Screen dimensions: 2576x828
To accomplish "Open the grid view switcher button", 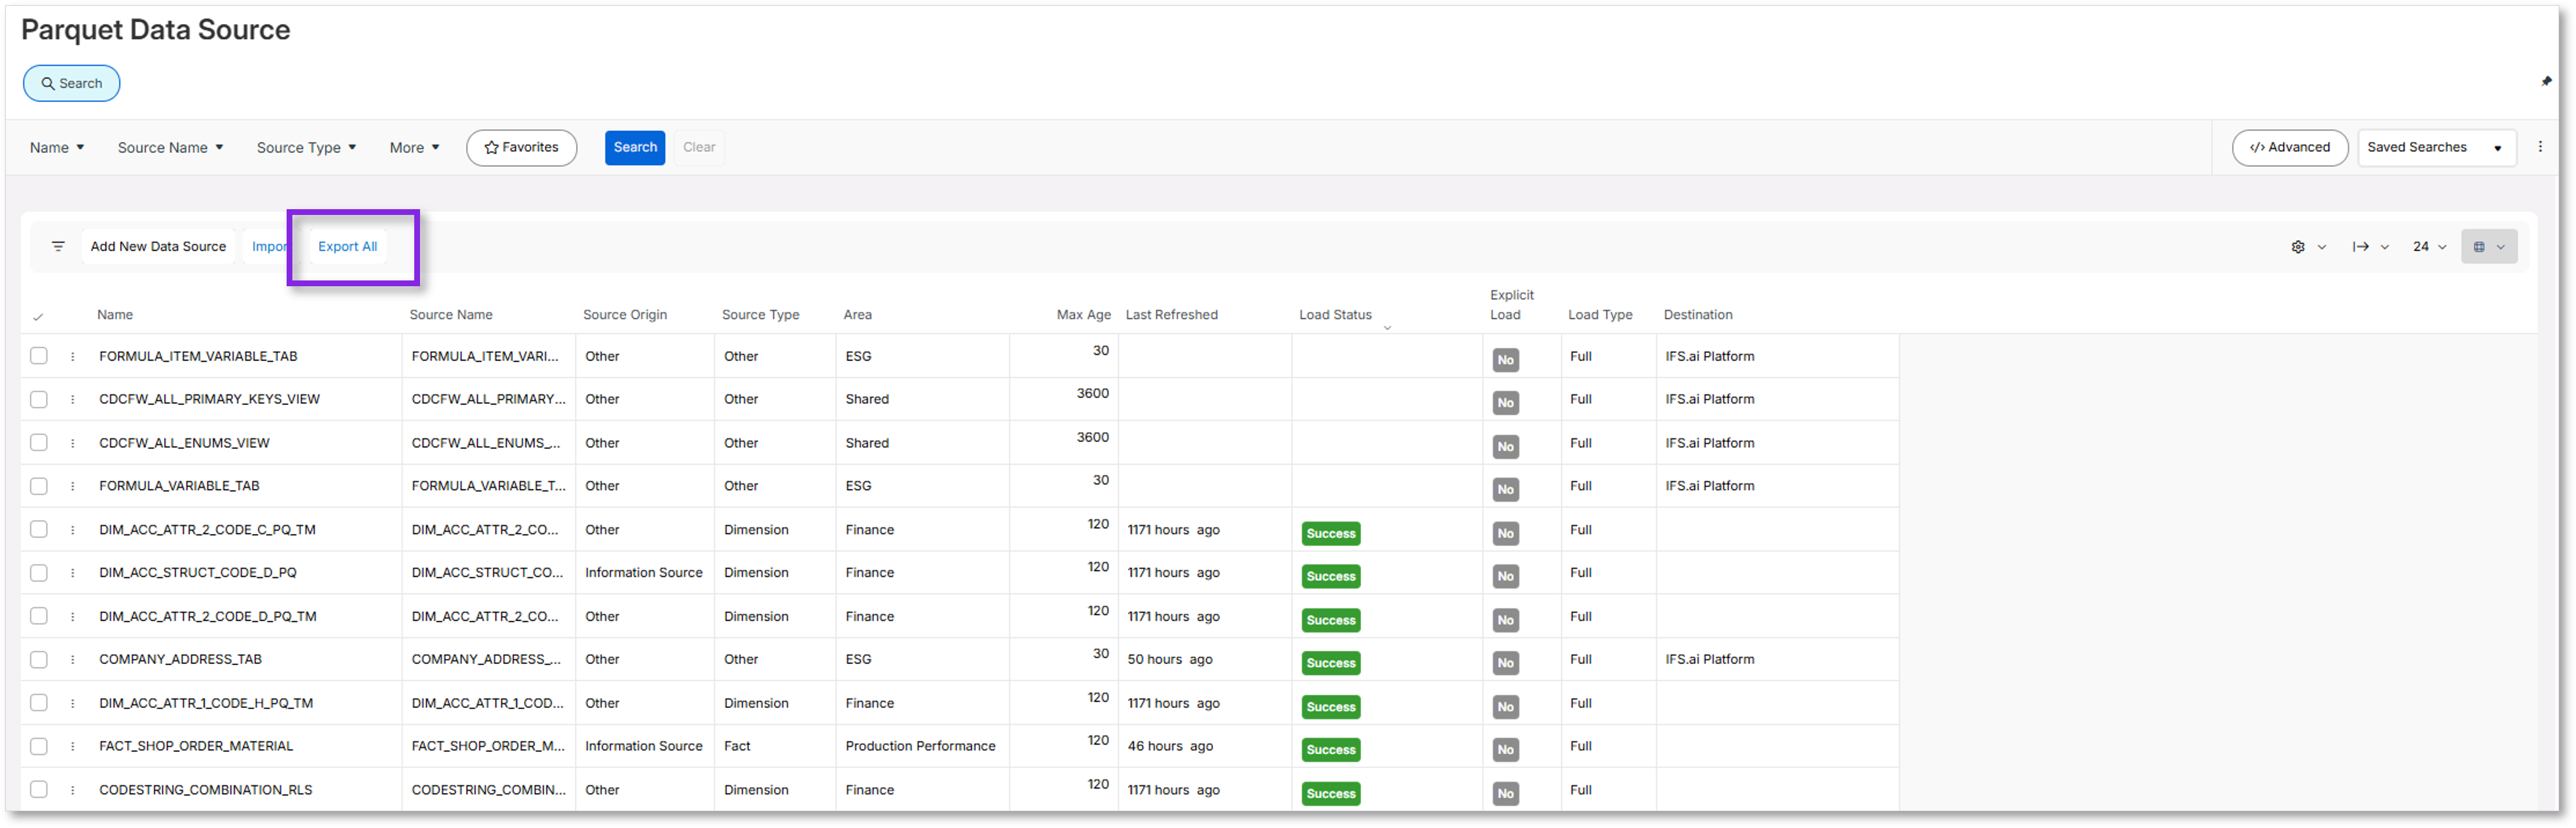I will 2489,247.
